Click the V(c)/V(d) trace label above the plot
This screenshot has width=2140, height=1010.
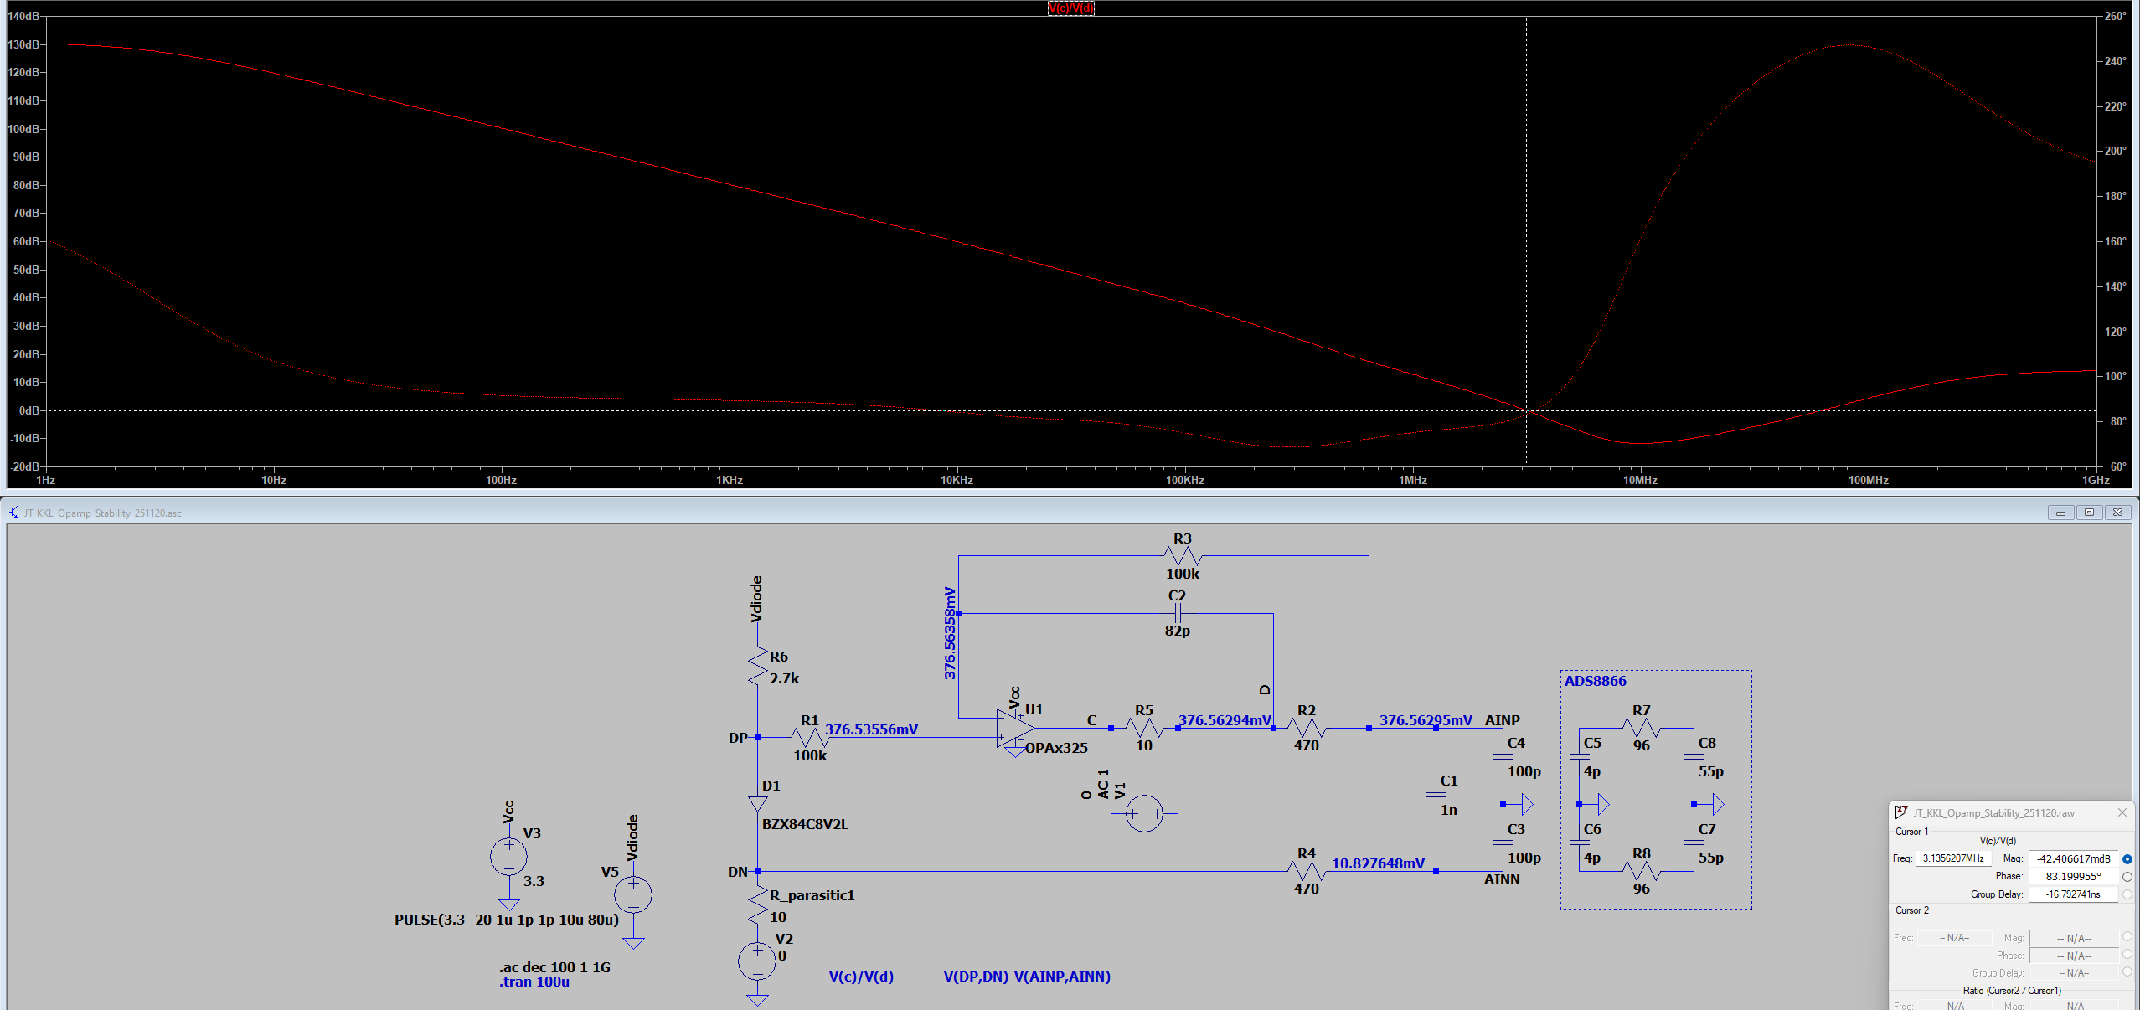(x=1071, y=8)
